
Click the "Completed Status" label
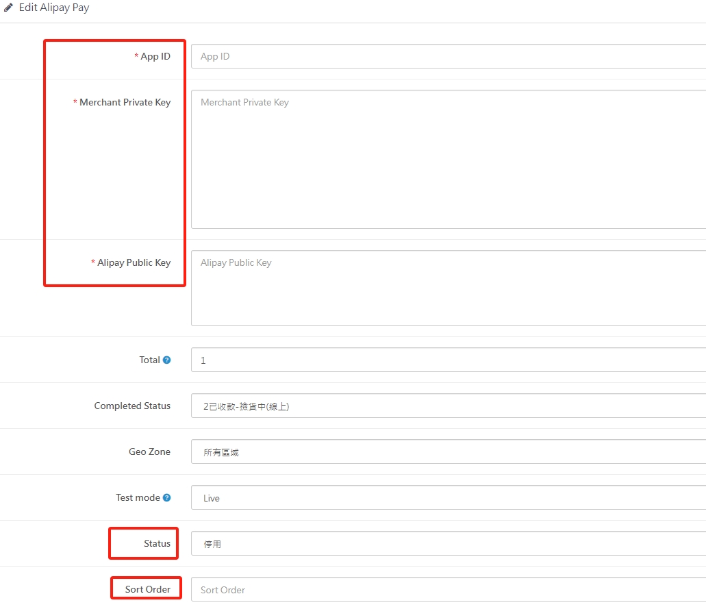click(132, 406)
